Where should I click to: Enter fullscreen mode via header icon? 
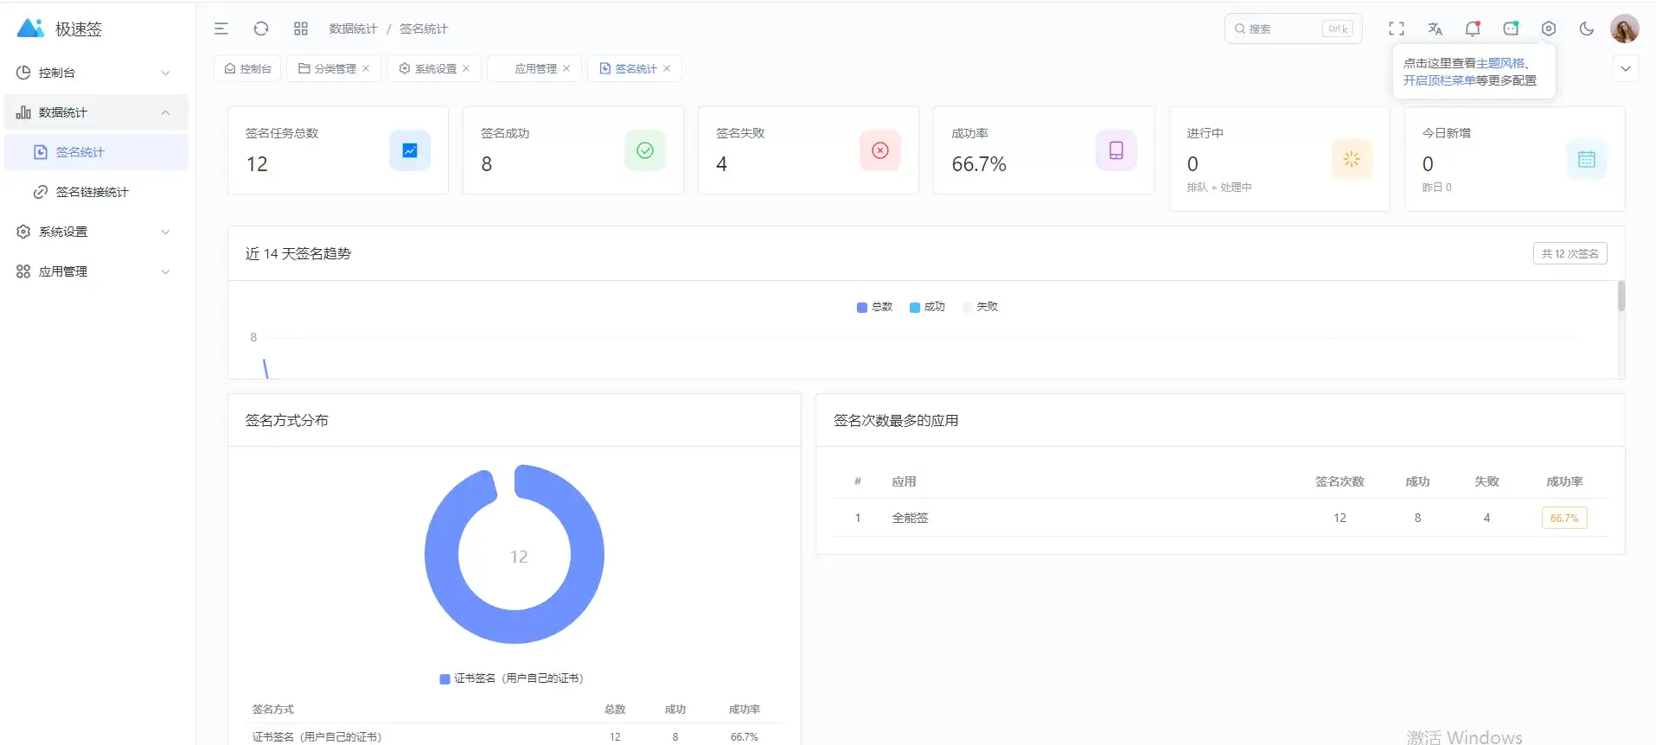1397,29
